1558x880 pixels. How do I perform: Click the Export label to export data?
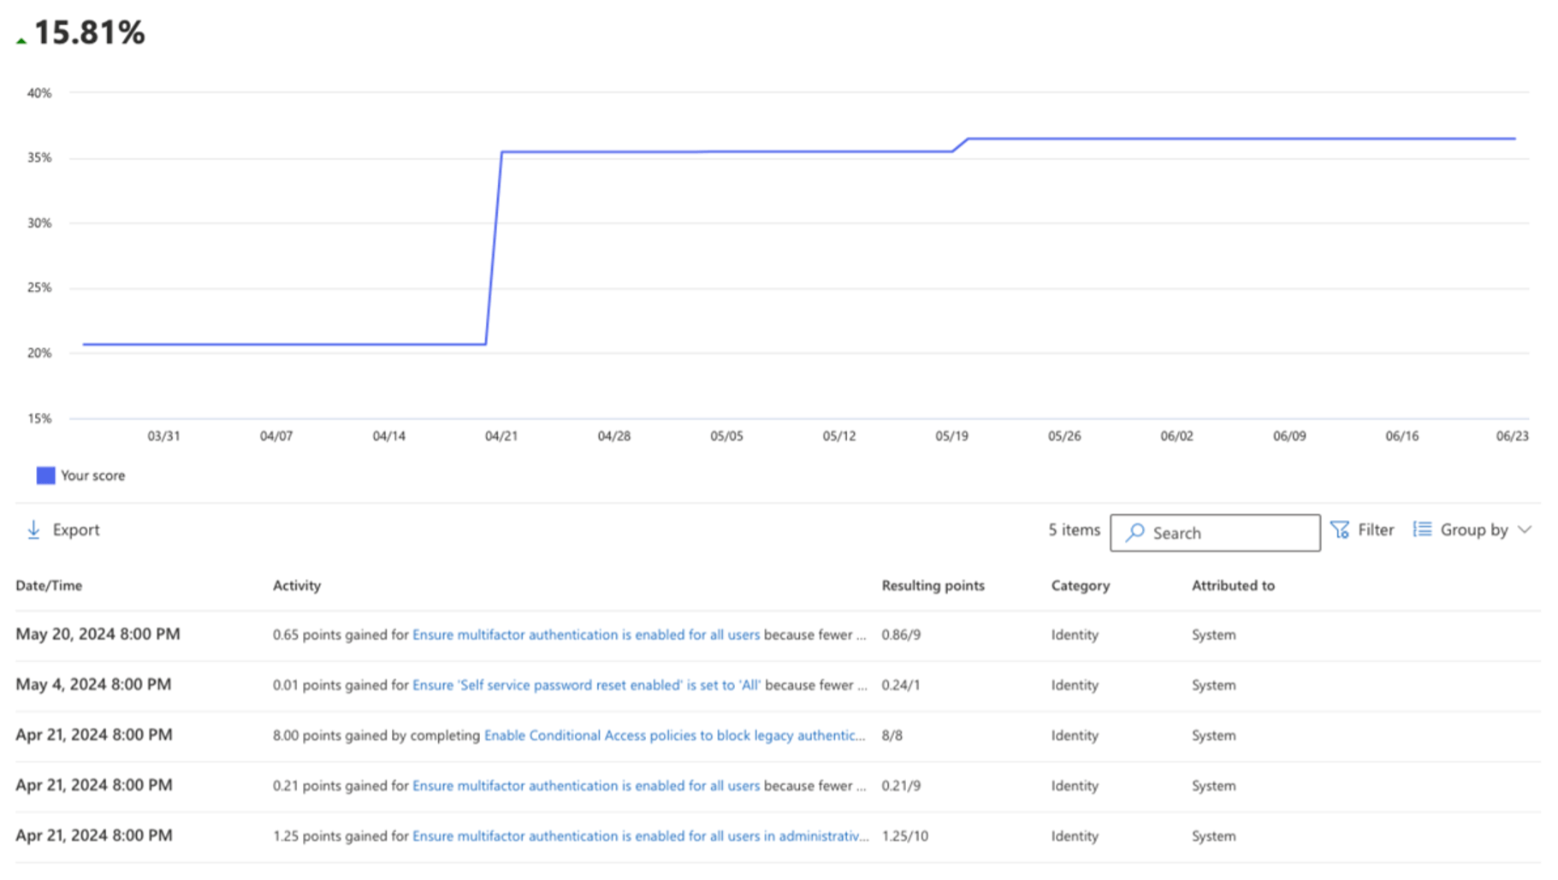(76, 529)
